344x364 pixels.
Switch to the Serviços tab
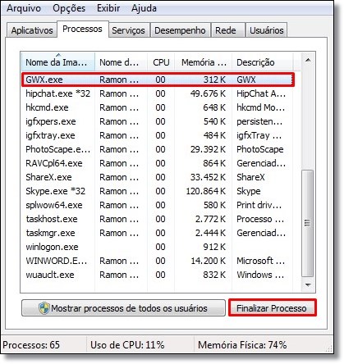point(128,30)
